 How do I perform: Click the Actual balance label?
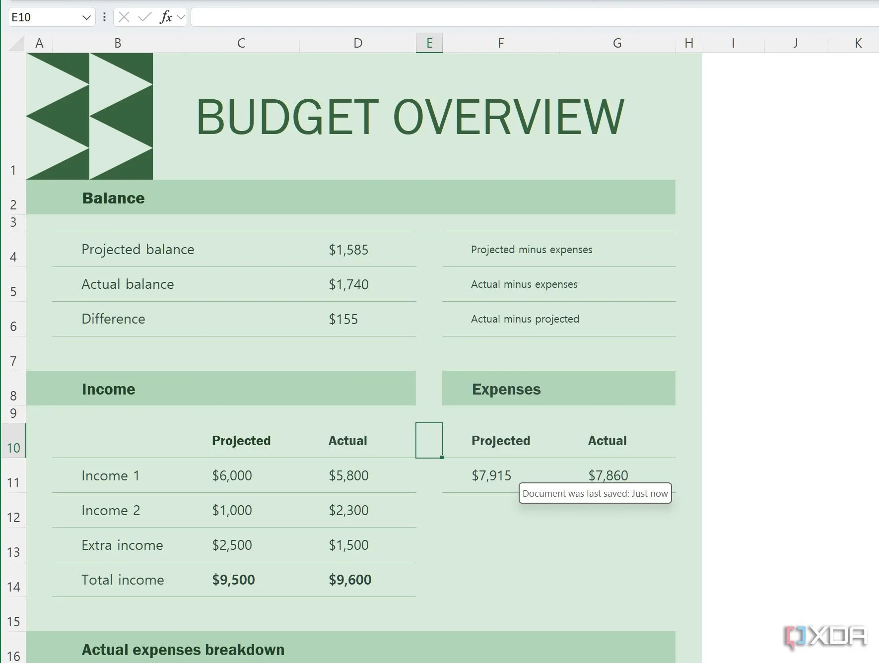(128, 284)
